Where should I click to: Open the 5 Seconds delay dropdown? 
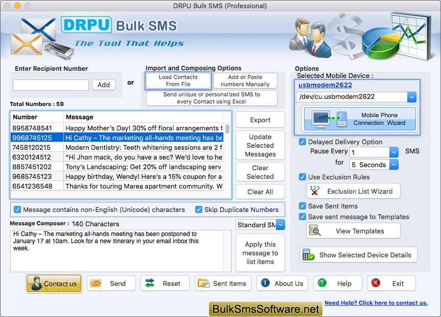point(394,165)
